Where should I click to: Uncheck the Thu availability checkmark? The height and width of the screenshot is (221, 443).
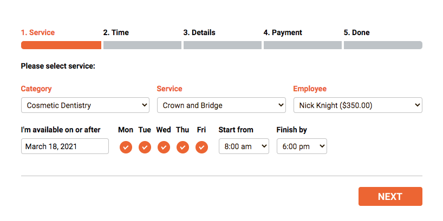[x=183, y=147]
